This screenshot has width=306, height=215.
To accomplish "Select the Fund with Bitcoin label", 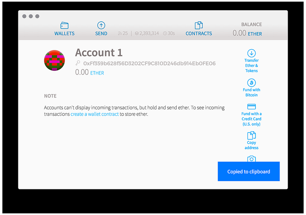I will click(x=251, y=92).
